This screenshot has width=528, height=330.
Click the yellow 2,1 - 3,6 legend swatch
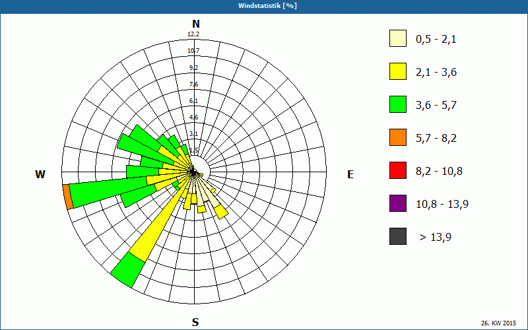398,71
